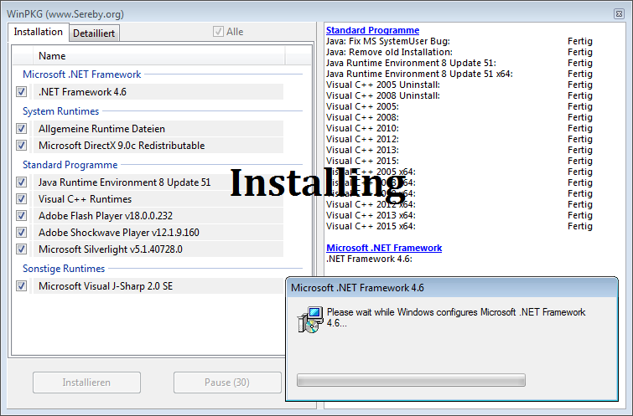The image size is (633, 416).
Task: Click the WinPKG (www.Sereby.org) title bar
Action: (x=65, y=14)
